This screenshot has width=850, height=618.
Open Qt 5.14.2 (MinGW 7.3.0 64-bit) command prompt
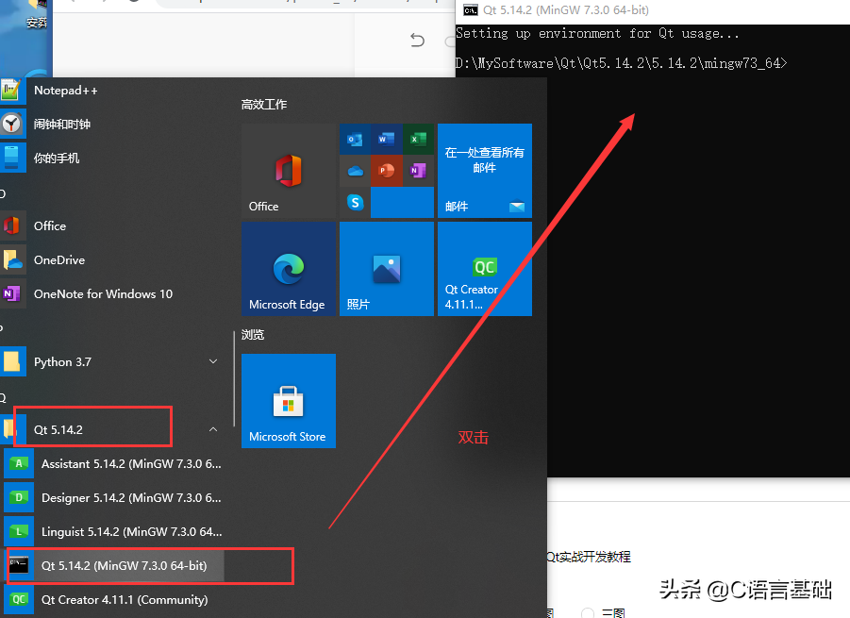click(x=114, y=566)
